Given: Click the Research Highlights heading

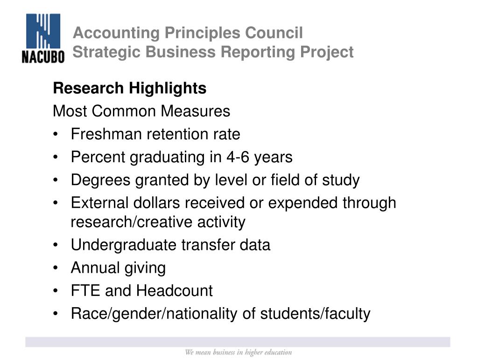Looking at the screenshot, I should tap(130, 88).
